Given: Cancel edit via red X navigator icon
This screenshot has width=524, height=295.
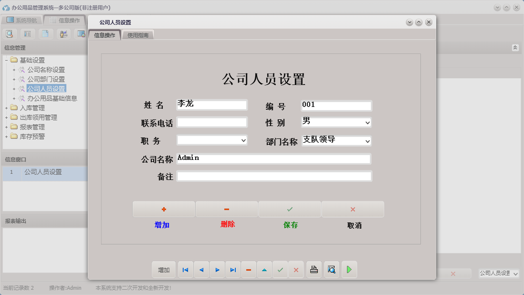Looking at the screenshot, I should (296, 270).
